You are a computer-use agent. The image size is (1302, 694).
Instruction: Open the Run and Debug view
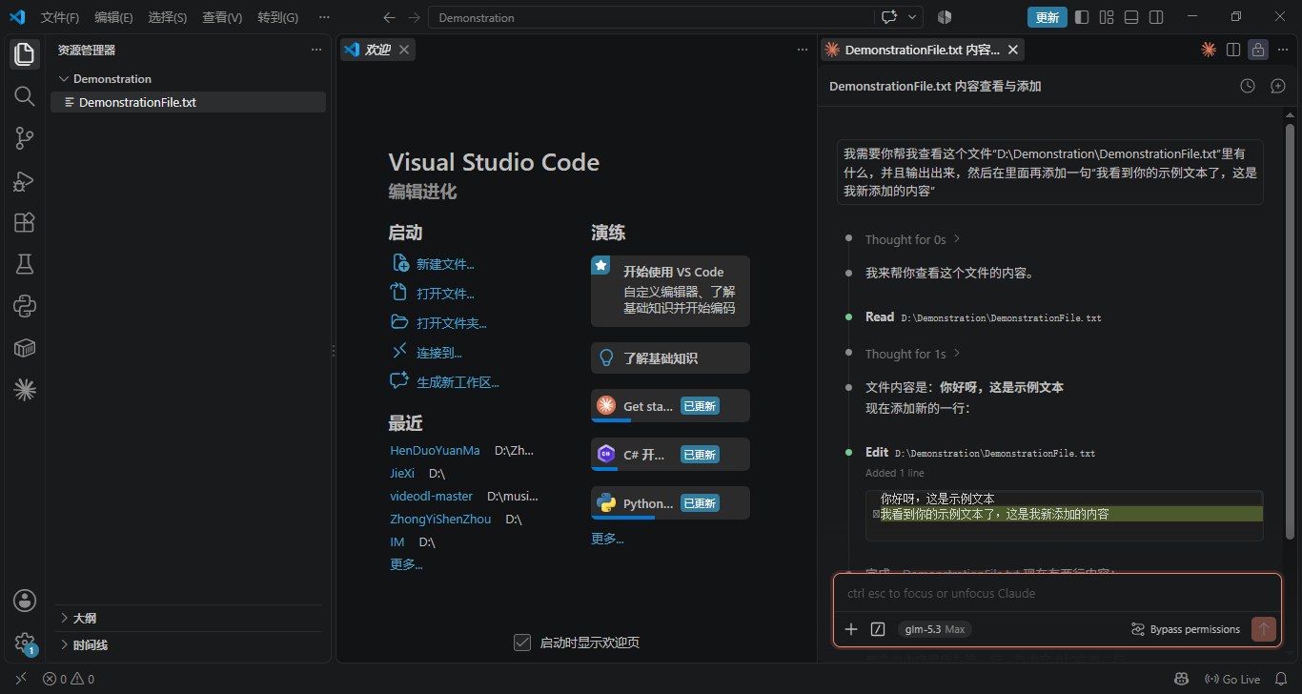tap(25, 180)
